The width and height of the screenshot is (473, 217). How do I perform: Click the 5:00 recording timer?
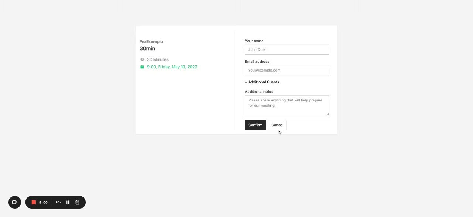click(x=43, y=202)
